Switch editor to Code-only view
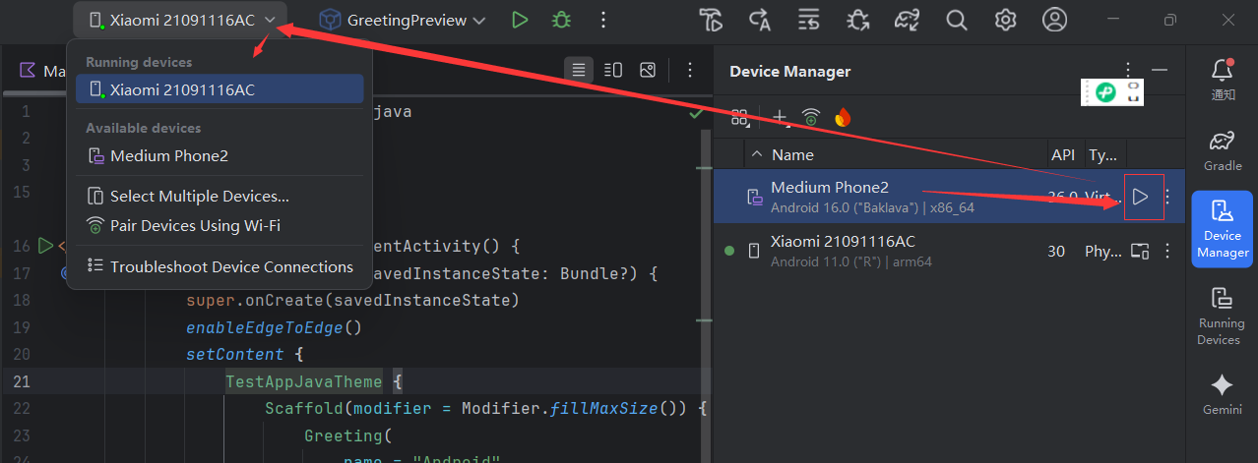The width and height of the screenshot is (1258, 463). click(579, 70)
